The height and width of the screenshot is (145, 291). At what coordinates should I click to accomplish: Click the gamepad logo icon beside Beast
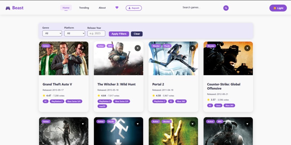pos(8,8)
